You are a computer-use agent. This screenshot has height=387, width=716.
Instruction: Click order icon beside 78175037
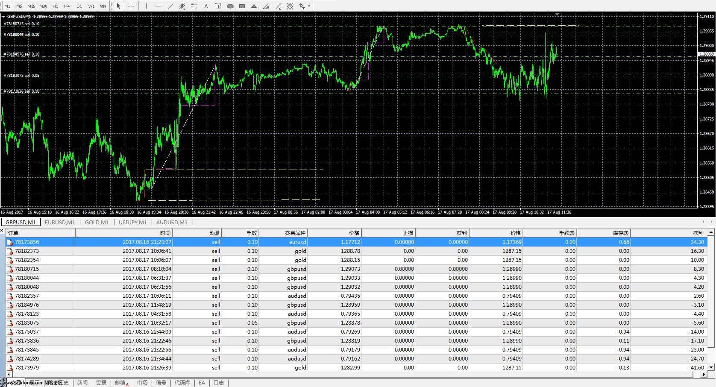point(9,332)
